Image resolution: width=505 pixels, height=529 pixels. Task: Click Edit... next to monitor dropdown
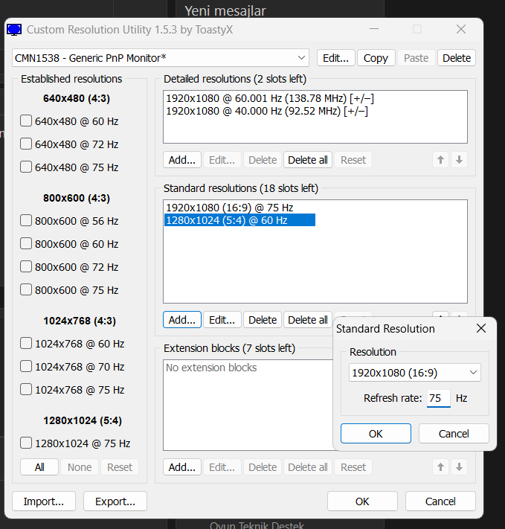(x=336, y=58)
